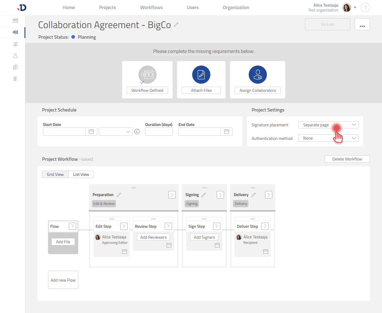Click the Duration (days) input field
The height and width of the screenshot is (313, 382).
pyautogui.click(x=159, y=132)
